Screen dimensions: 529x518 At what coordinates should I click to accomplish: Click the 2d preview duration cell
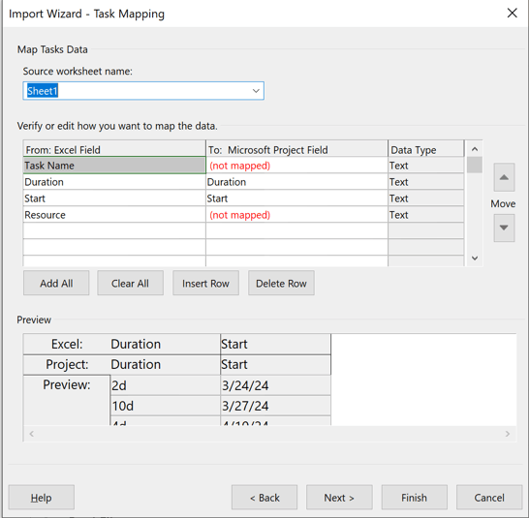(x=166, y=385)
